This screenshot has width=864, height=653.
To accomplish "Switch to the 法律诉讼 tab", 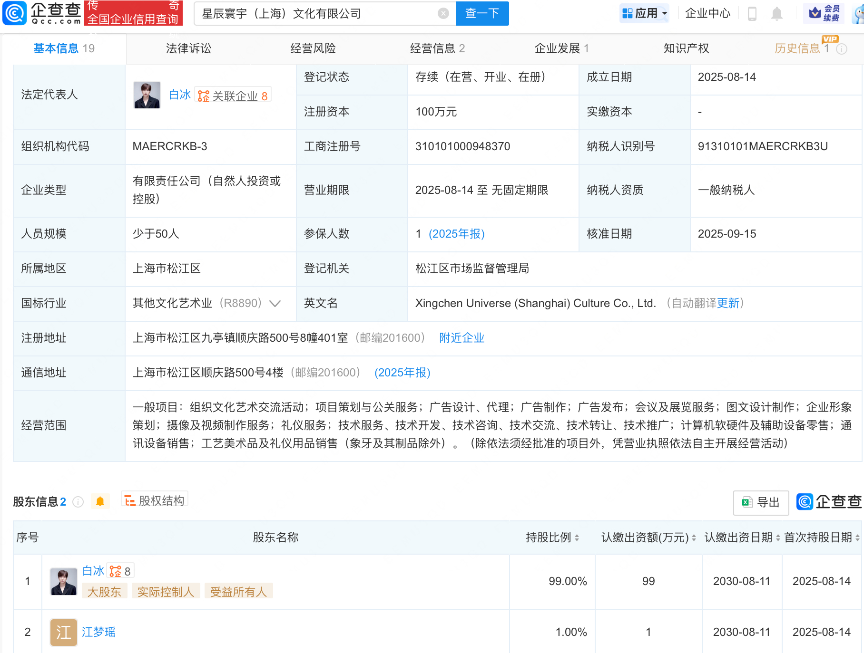I will [x=188, y=48].
